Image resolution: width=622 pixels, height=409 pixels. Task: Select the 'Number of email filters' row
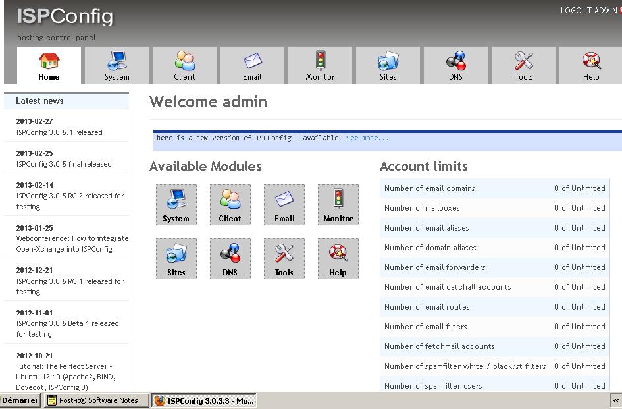495,327
